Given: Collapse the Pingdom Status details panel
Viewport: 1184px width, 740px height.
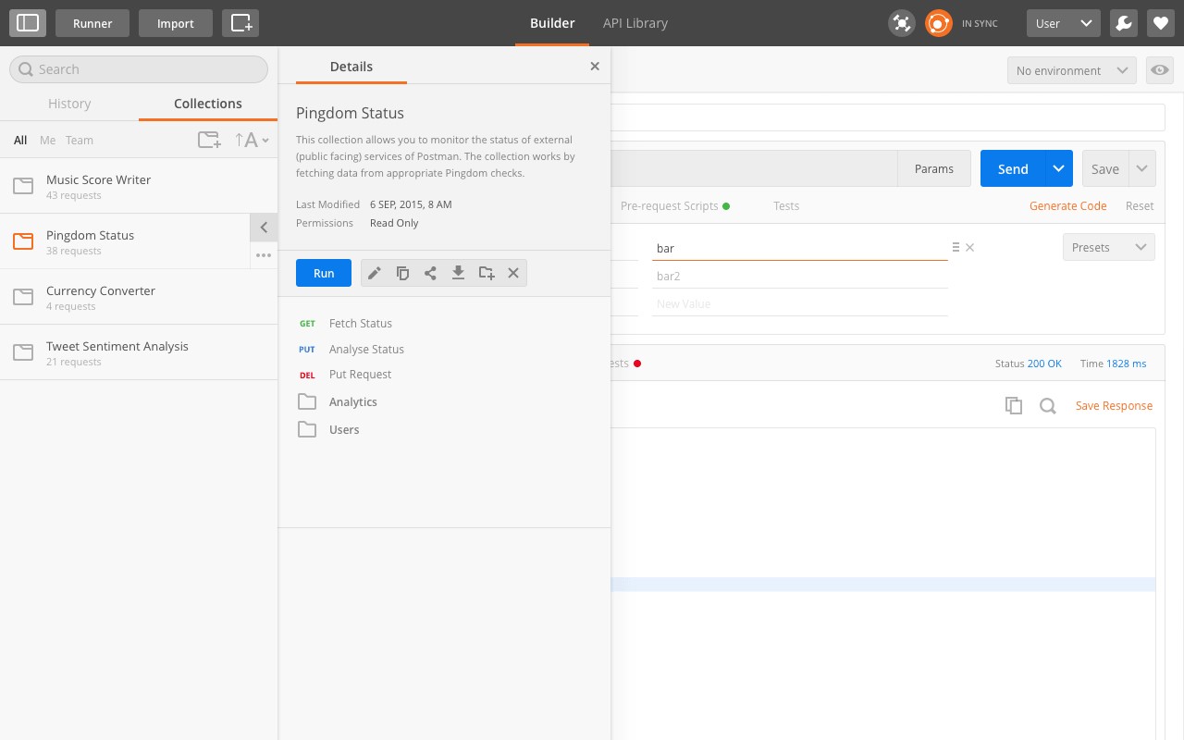Looking at the screenshot, I should [264, 227].
